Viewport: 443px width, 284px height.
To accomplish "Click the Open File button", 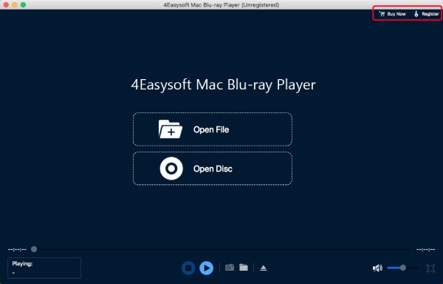I will point(213,129).
